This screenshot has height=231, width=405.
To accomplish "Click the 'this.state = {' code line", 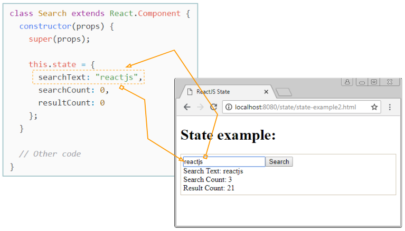I will pyautogui.click(x=62, y=64).
